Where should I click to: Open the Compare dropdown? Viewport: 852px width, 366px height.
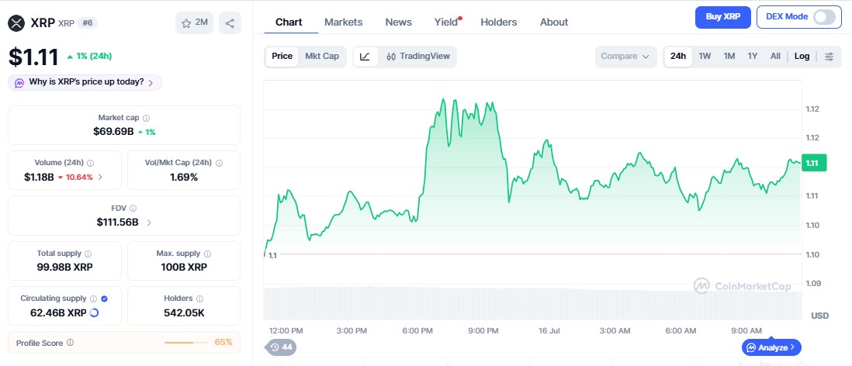(625, 57)
